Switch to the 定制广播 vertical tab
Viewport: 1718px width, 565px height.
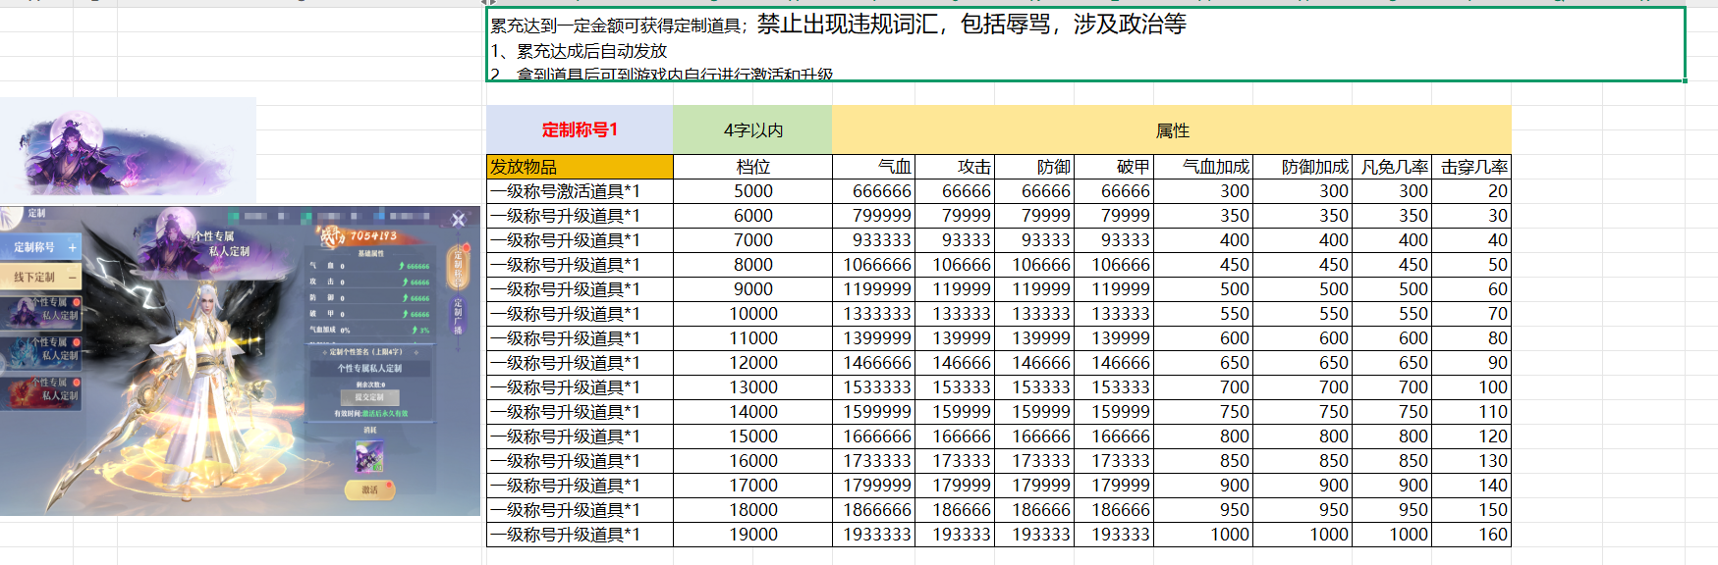coord(458,316)
